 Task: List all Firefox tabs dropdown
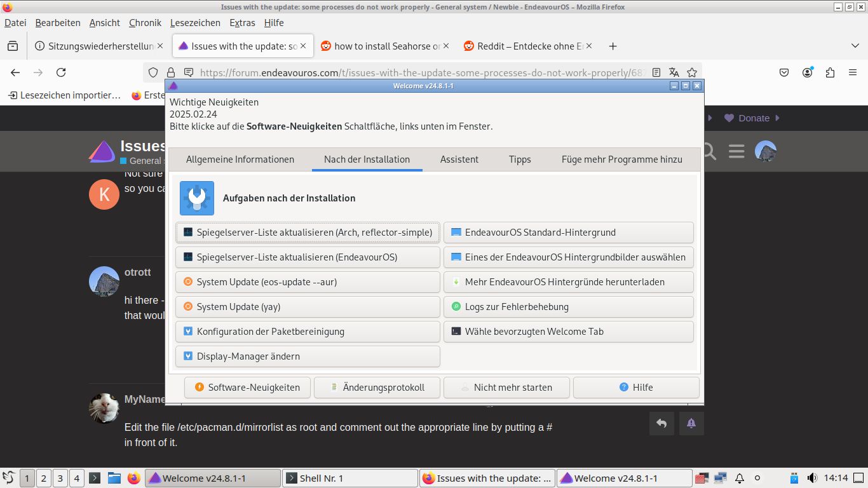pos(855,46)
